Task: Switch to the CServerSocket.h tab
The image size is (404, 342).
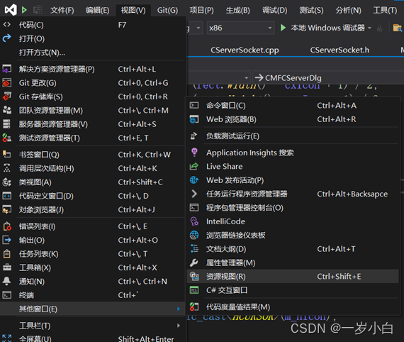Action: click(340, 50)
